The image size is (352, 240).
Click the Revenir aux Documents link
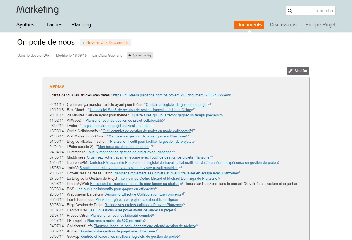pyautogui.click(x=107, y=42)
